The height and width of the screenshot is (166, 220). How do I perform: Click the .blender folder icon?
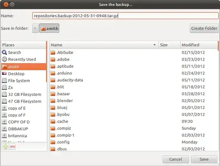coord(53,100)
